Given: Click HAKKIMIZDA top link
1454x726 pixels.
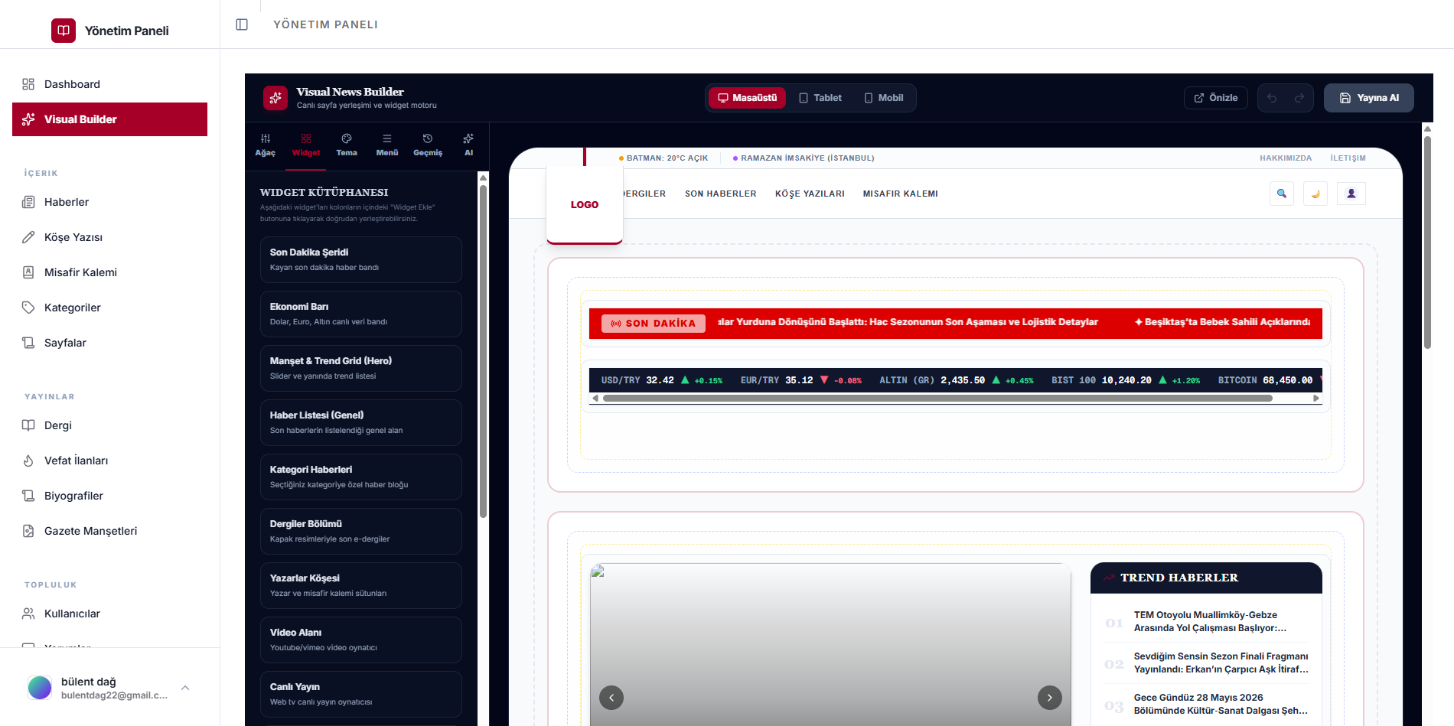Looking at the screenshot, I should click(1286, 158).
